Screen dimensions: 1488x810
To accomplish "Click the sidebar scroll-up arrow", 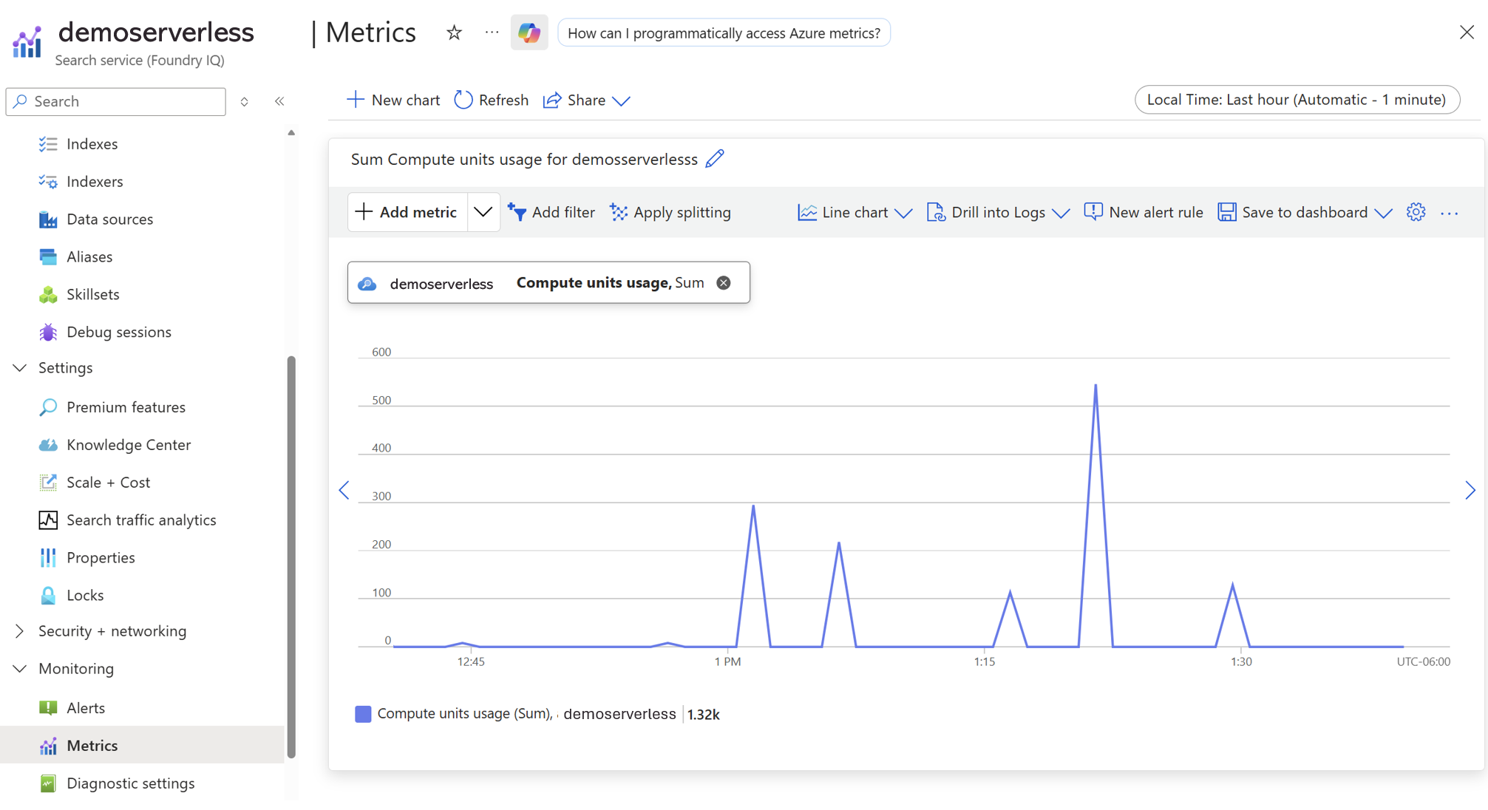I will (x=291, y=133).
